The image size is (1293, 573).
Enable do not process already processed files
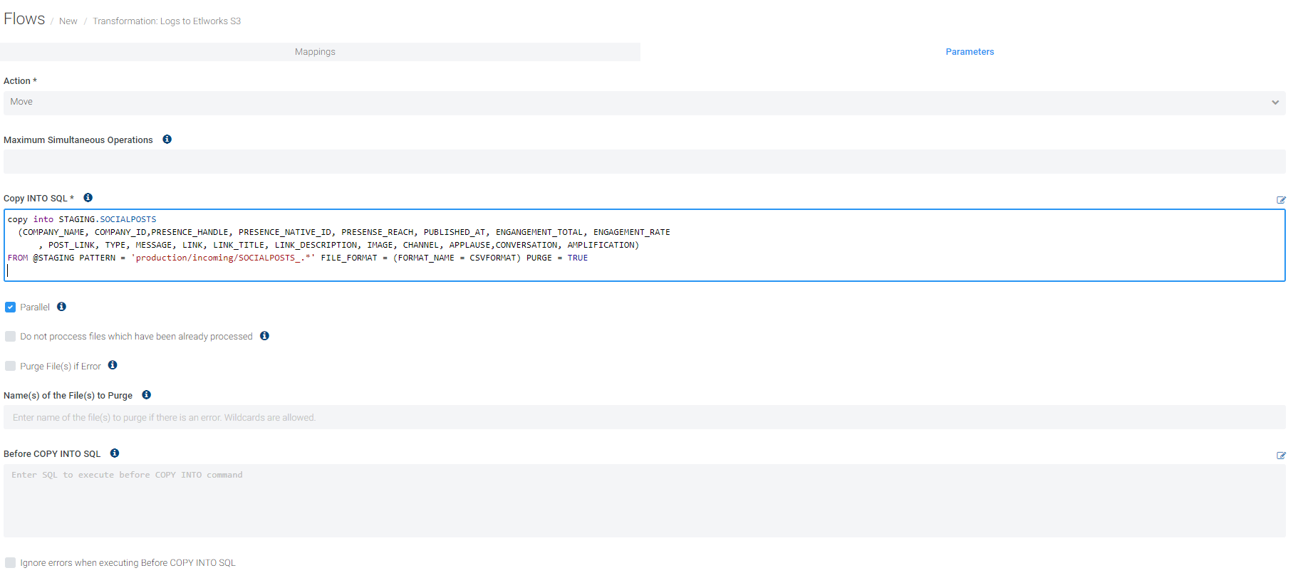click(x=10, y=337)
